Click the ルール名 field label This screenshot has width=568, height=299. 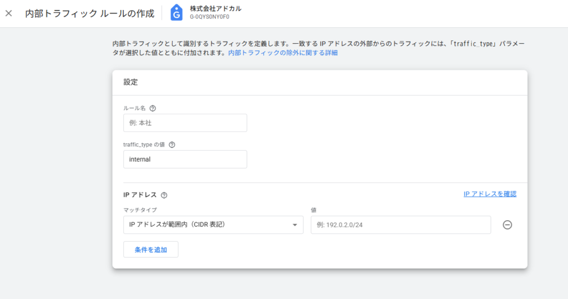pos(134,108)
